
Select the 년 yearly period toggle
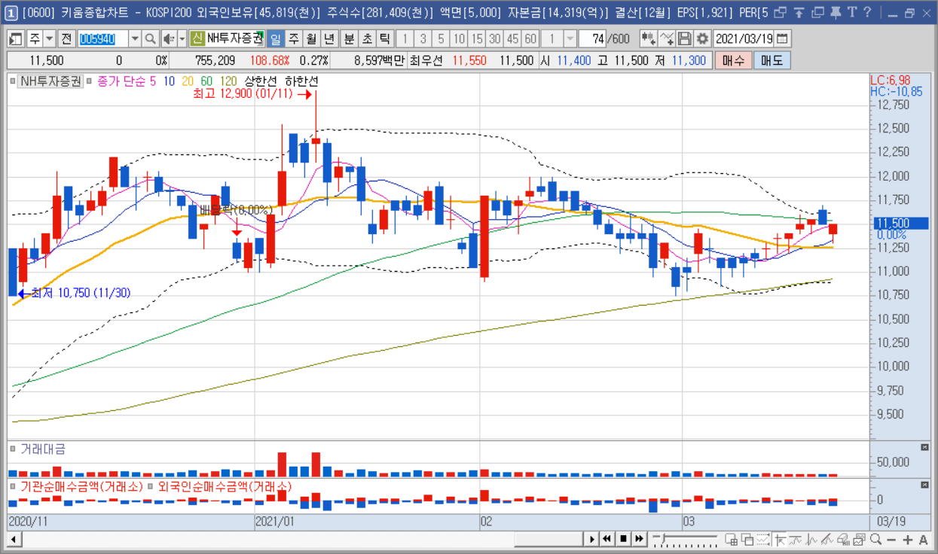(x=329, y=38)
